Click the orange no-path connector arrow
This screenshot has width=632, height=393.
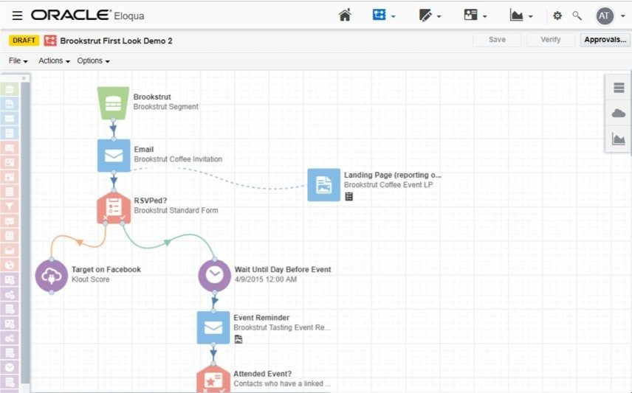tap(80, 243)
